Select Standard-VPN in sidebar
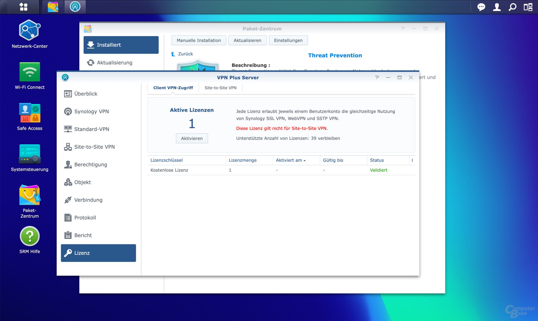This screenshot has height=321, width=538. 98,129
